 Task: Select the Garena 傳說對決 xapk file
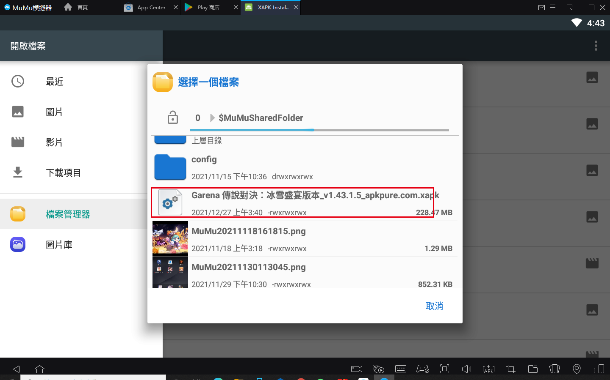[x=305, y=203]
